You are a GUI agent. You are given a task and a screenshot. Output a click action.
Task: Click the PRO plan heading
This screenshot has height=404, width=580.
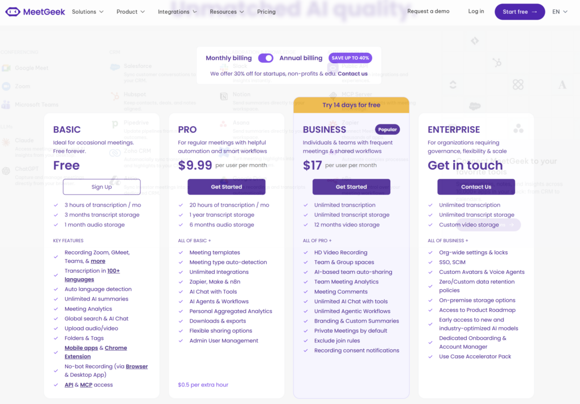point(187,130)
